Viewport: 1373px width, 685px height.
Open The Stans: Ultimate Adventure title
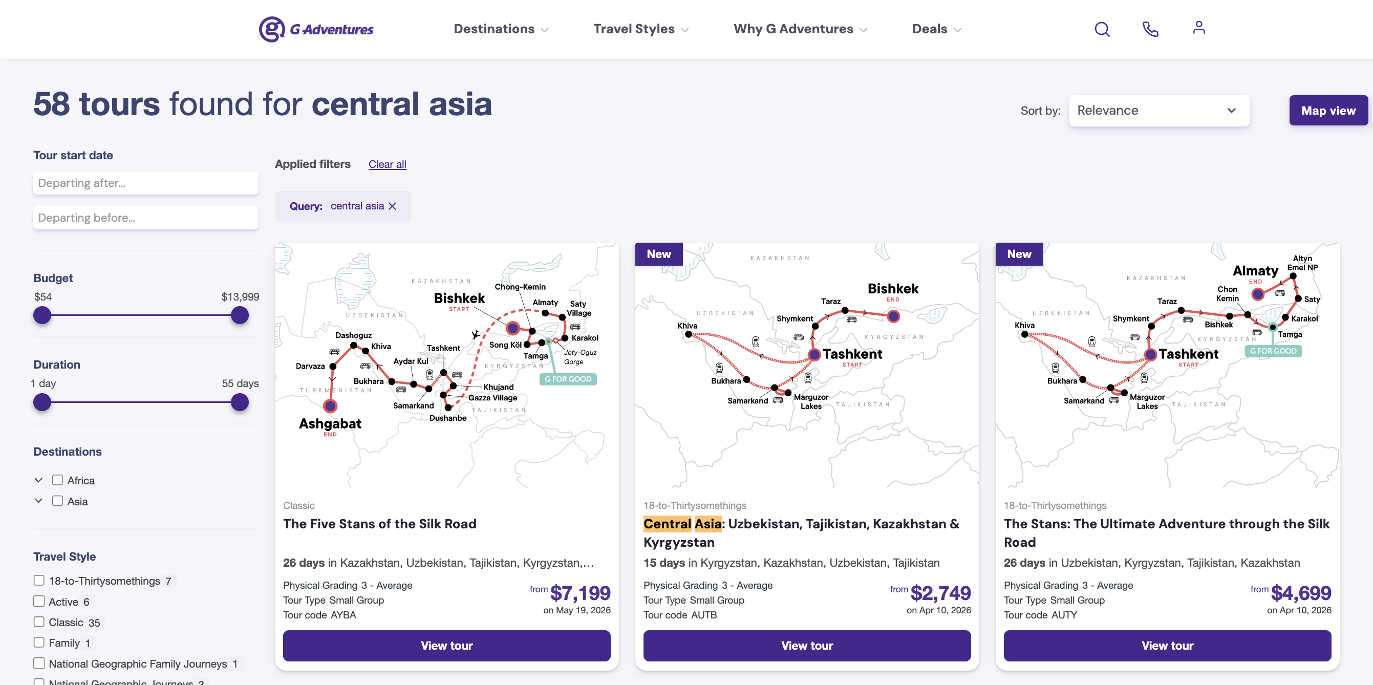(1167, 533)
